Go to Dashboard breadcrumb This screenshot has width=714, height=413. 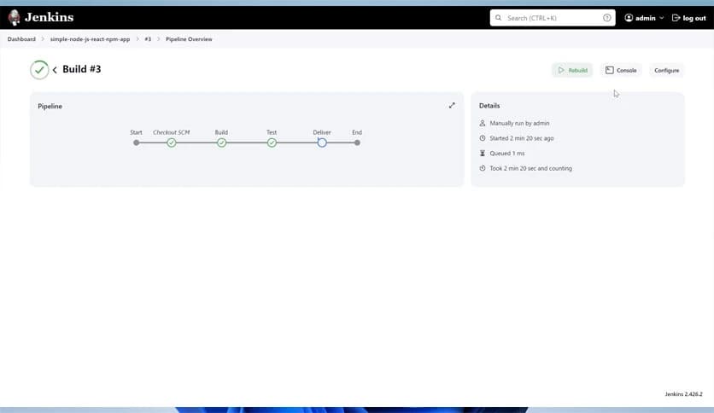(21, 39)
